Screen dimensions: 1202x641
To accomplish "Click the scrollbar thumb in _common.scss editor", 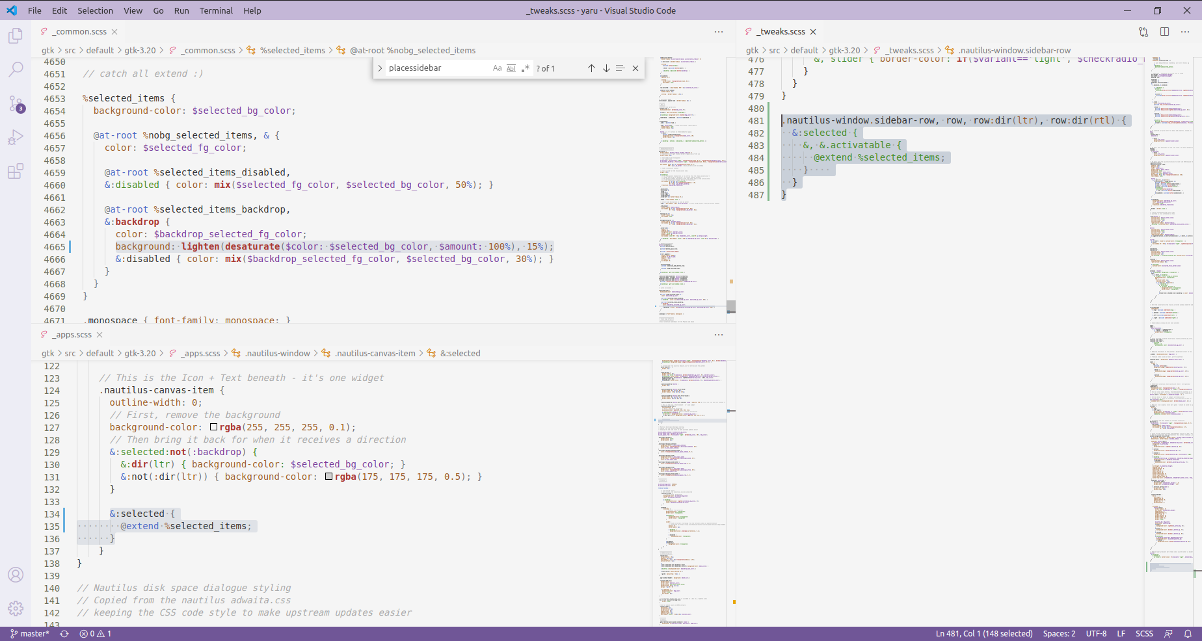I will [731, 306].
